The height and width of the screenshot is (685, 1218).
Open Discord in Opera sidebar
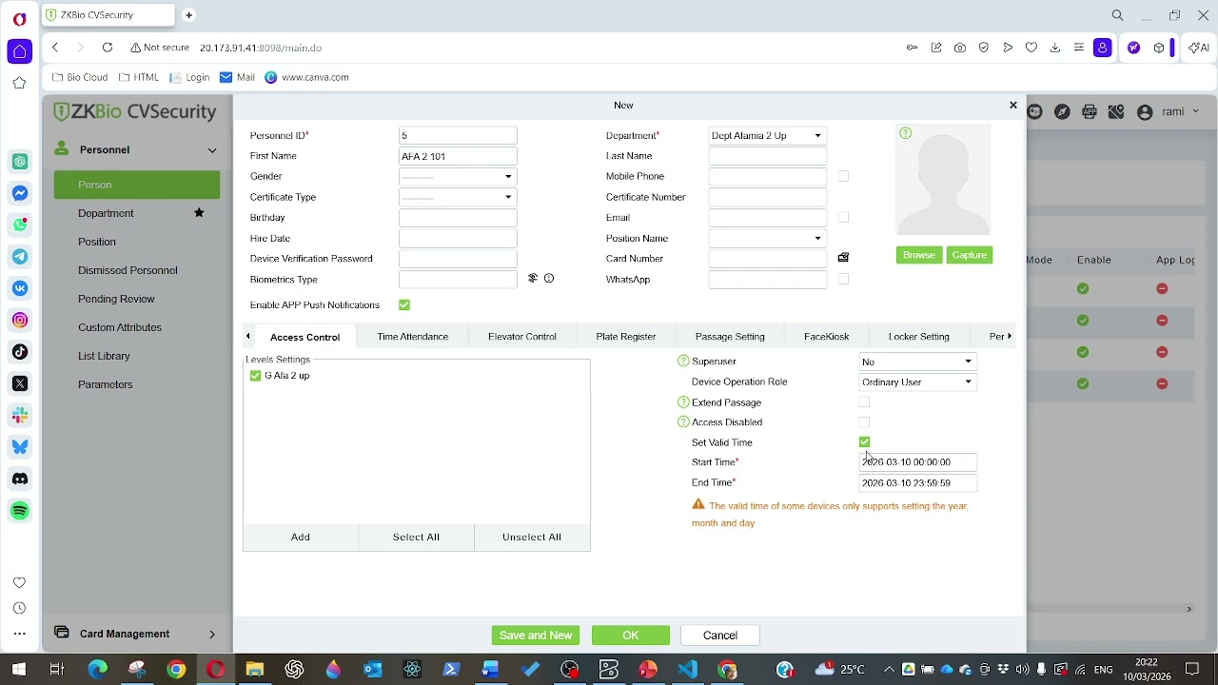[20, 479]
